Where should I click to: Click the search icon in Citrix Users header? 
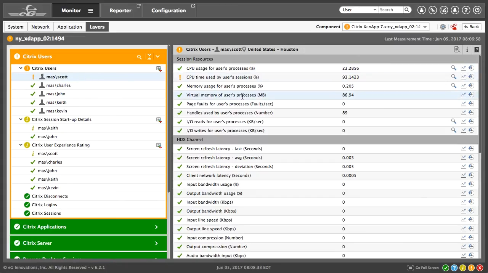coord(139,57)
